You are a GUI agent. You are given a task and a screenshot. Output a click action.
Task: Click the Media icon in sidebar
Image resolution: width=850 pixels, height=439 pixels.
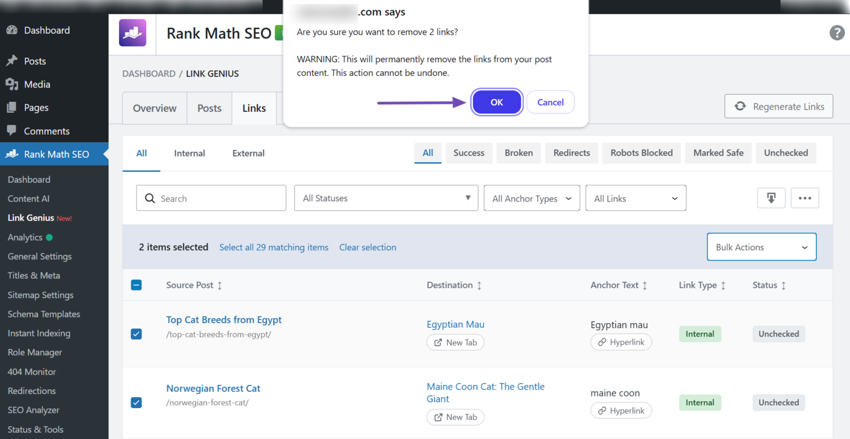pyautogui.click(x=12, y=84)
